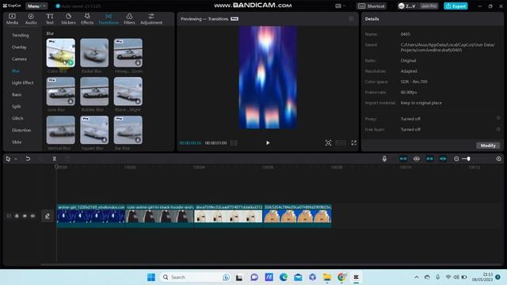
Task: Click the Free layer info icon
Action: (498, 129)
